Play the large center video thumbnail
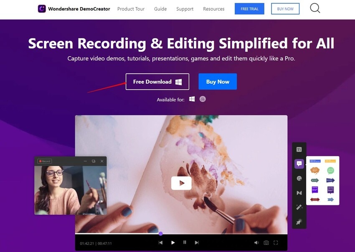This screenshot has height=252, width=355. tap(181, 183)
